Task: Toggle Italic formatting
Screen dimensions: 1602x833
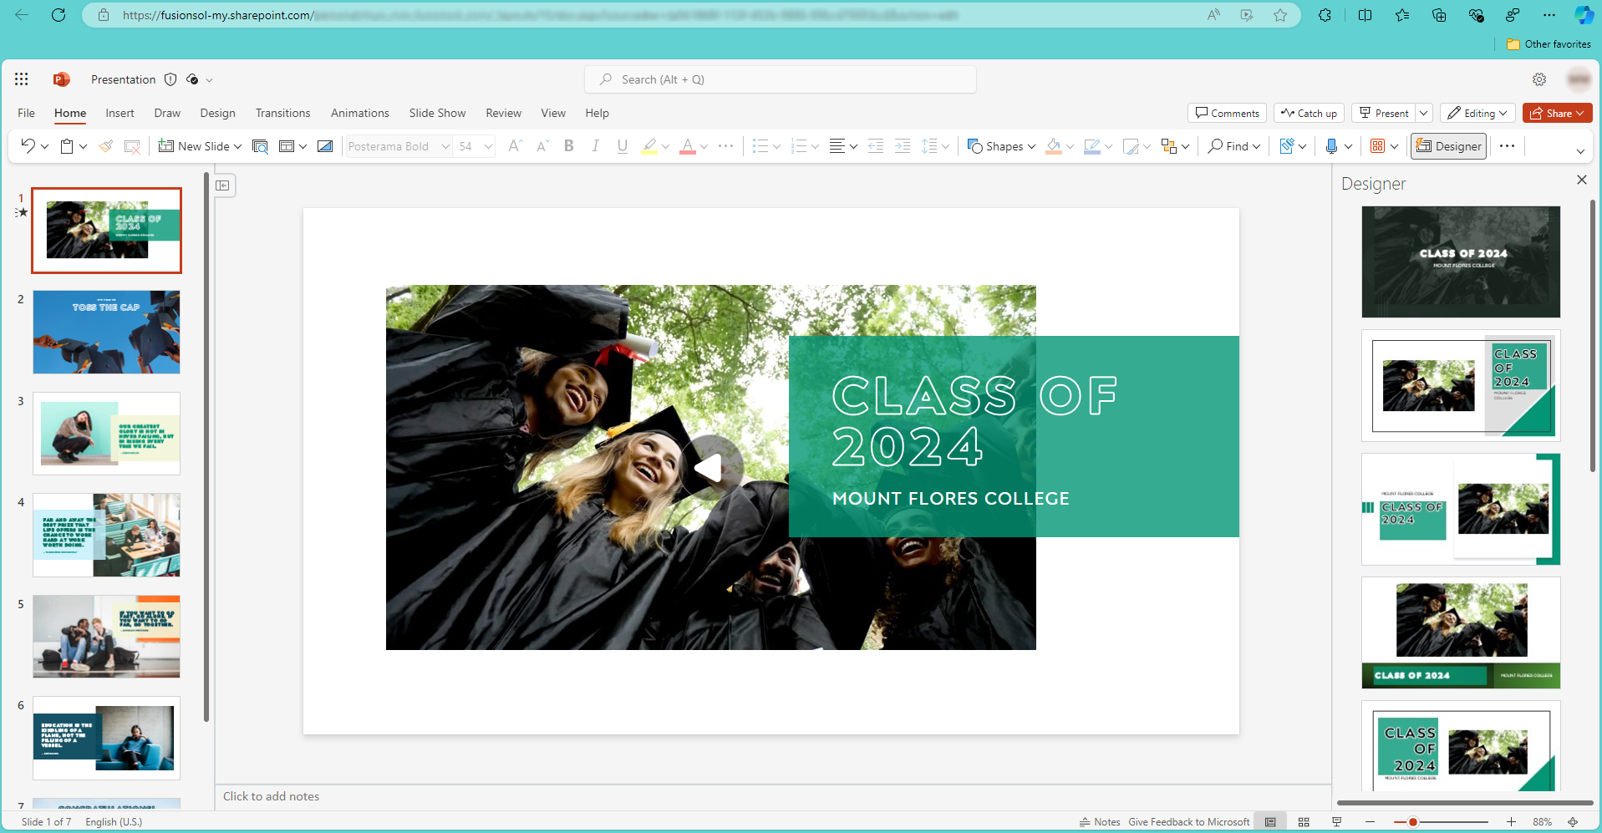Action: coord(596,146)
